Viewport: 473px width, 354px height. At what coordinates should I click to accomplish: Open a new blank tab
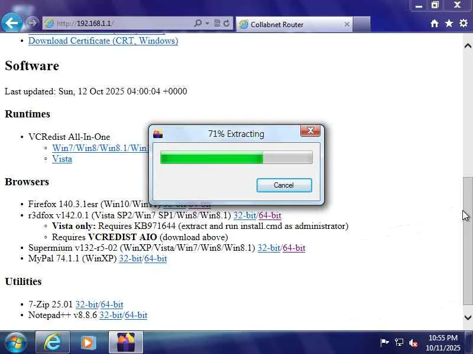click(361, 24)
